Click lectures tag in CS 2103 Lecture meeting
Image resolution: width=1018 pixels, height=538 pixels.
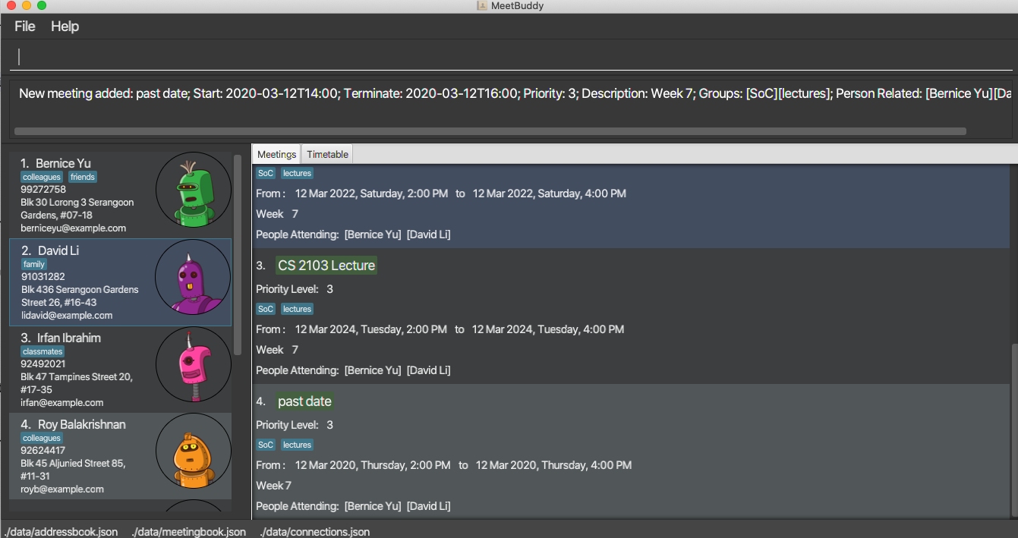pyautogui.click(x=297, y=309)
